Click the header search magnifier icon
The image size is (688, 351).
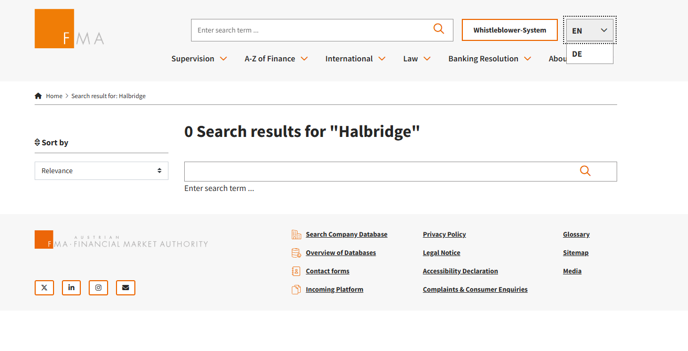point(439,29)
